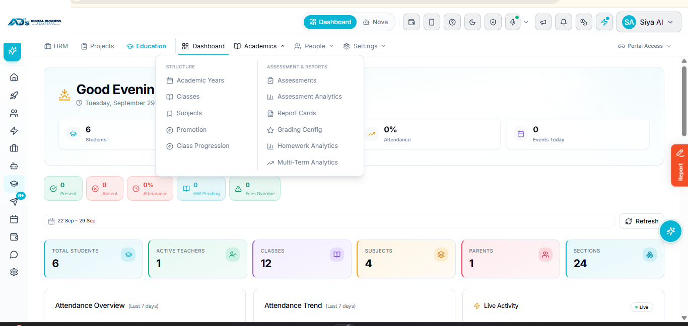
Task: Click the Absent status chip
Action: point(105,189)
